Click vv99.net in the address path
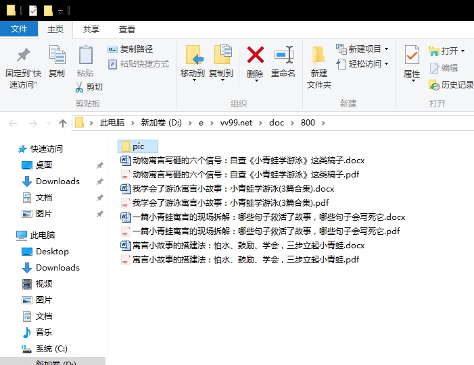Viewport: 474px width, 365px height. coord(236,123)
